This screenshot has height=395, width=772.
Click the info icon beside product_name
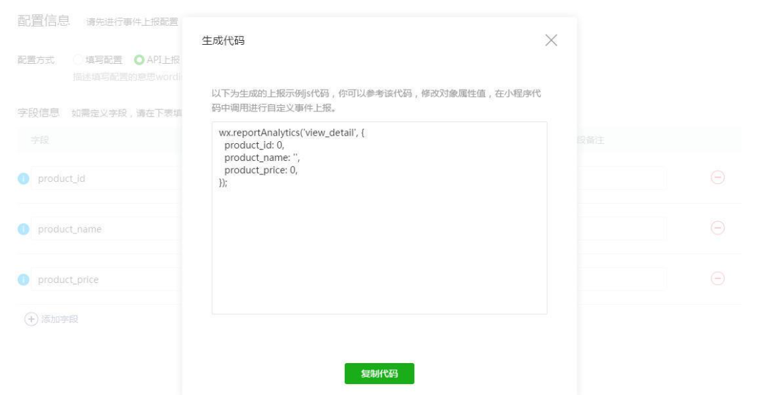[24, 229]
